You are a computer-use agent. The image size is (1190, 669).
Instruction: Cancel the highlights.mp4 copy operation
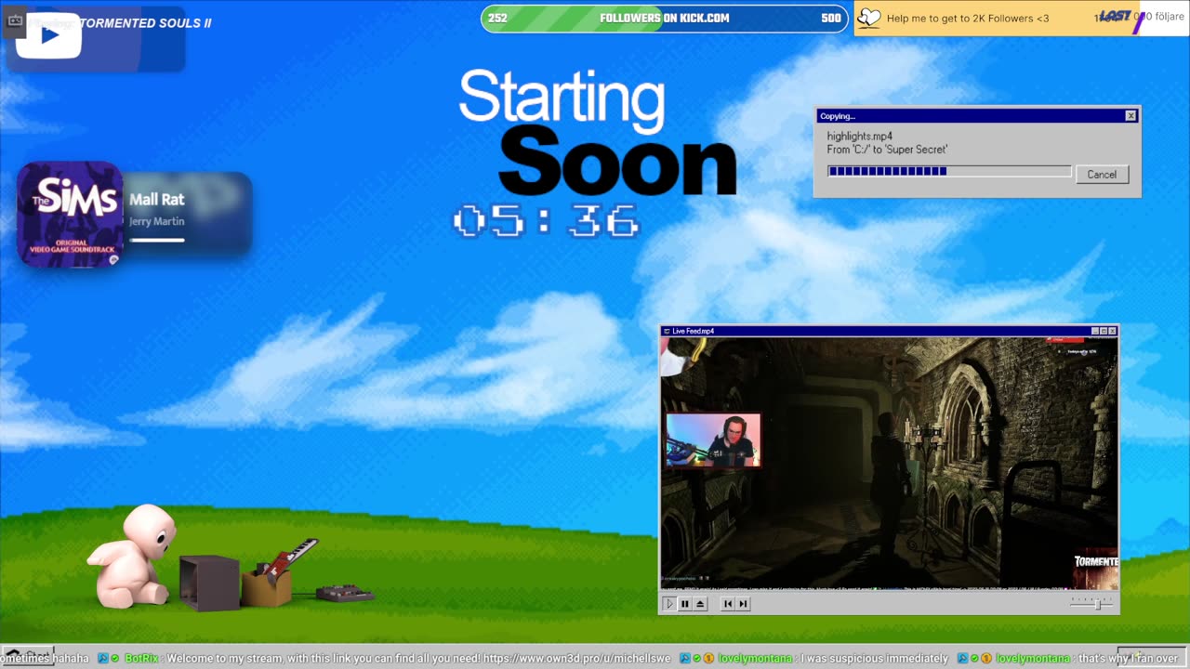click(1102, 175)
